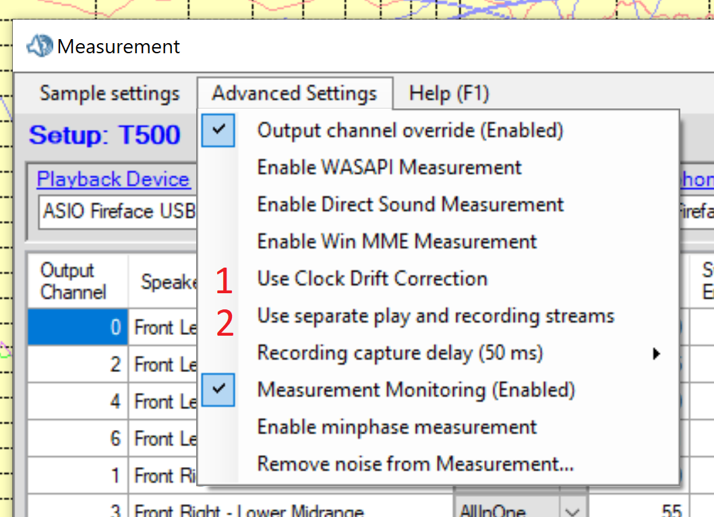Open Remove noise from Measurement dialog
This screenshot has height=517, width=714.
(415, 464)
